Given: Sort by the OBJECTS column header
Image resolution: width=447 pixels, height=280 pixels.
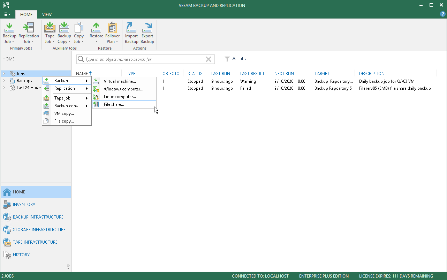Looking at the screenshot, I should 171,74.
